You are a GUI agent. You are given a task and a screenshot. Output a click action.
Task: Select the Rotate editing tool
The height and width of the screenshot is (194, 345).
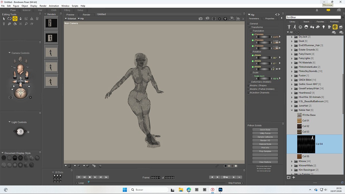9,19
